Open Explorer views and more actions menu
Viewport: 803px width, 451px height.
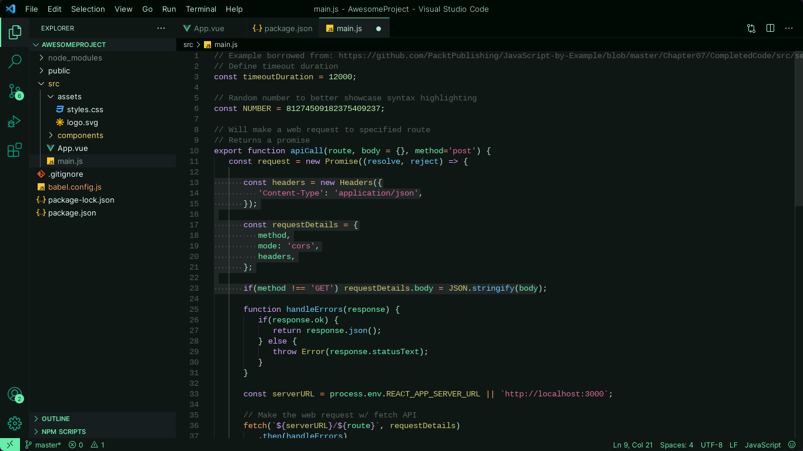coord(161,28)
